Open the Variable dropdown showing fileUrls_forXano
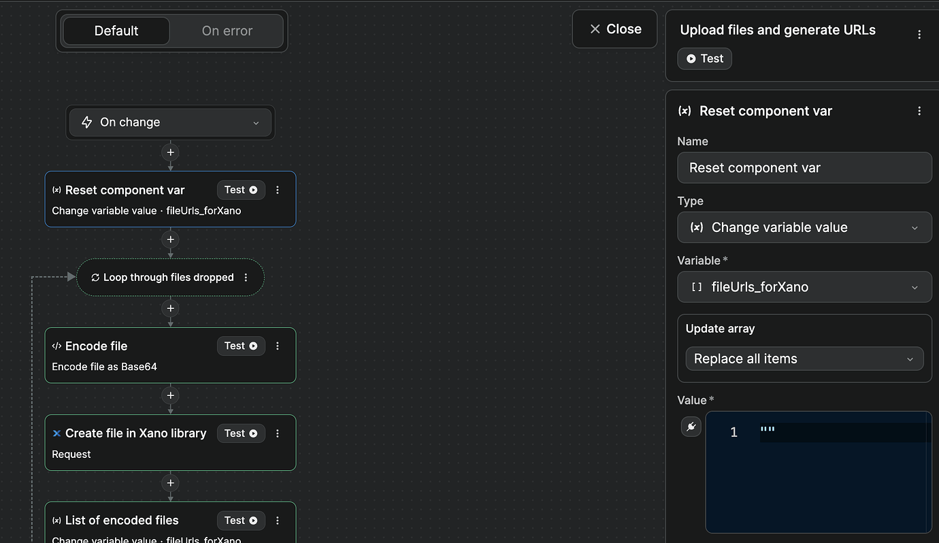Image resolution: width=939 pixels, height=543 pixels. pyautogui.click(x=804, y=287)
